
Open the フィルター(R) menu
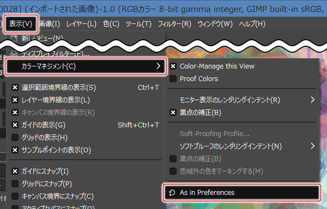point(174,24)
